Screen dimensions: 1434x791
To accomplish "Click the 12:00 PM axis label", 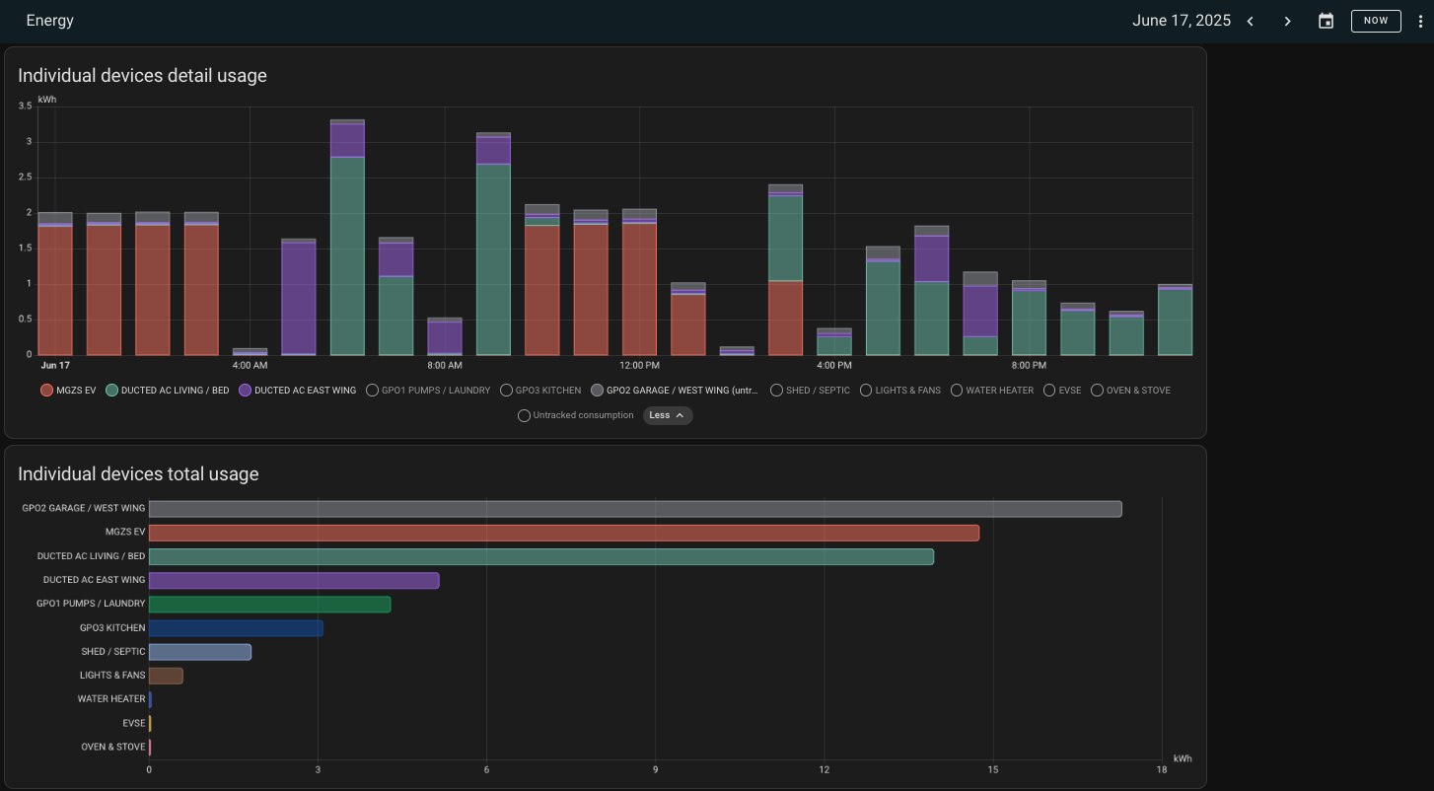I will (639, 365).
